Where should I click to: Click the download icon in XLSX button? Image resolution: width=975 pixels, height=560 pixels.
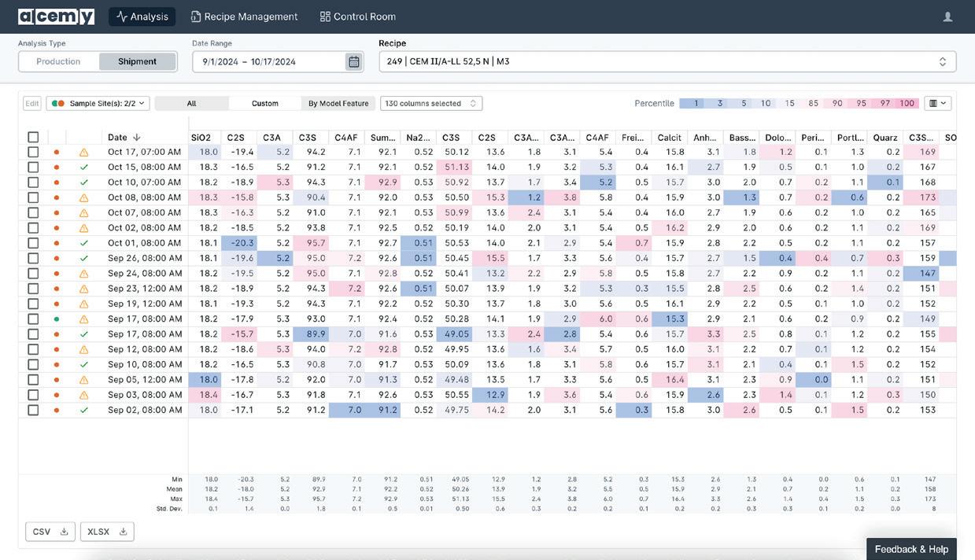tap(123, 532)
